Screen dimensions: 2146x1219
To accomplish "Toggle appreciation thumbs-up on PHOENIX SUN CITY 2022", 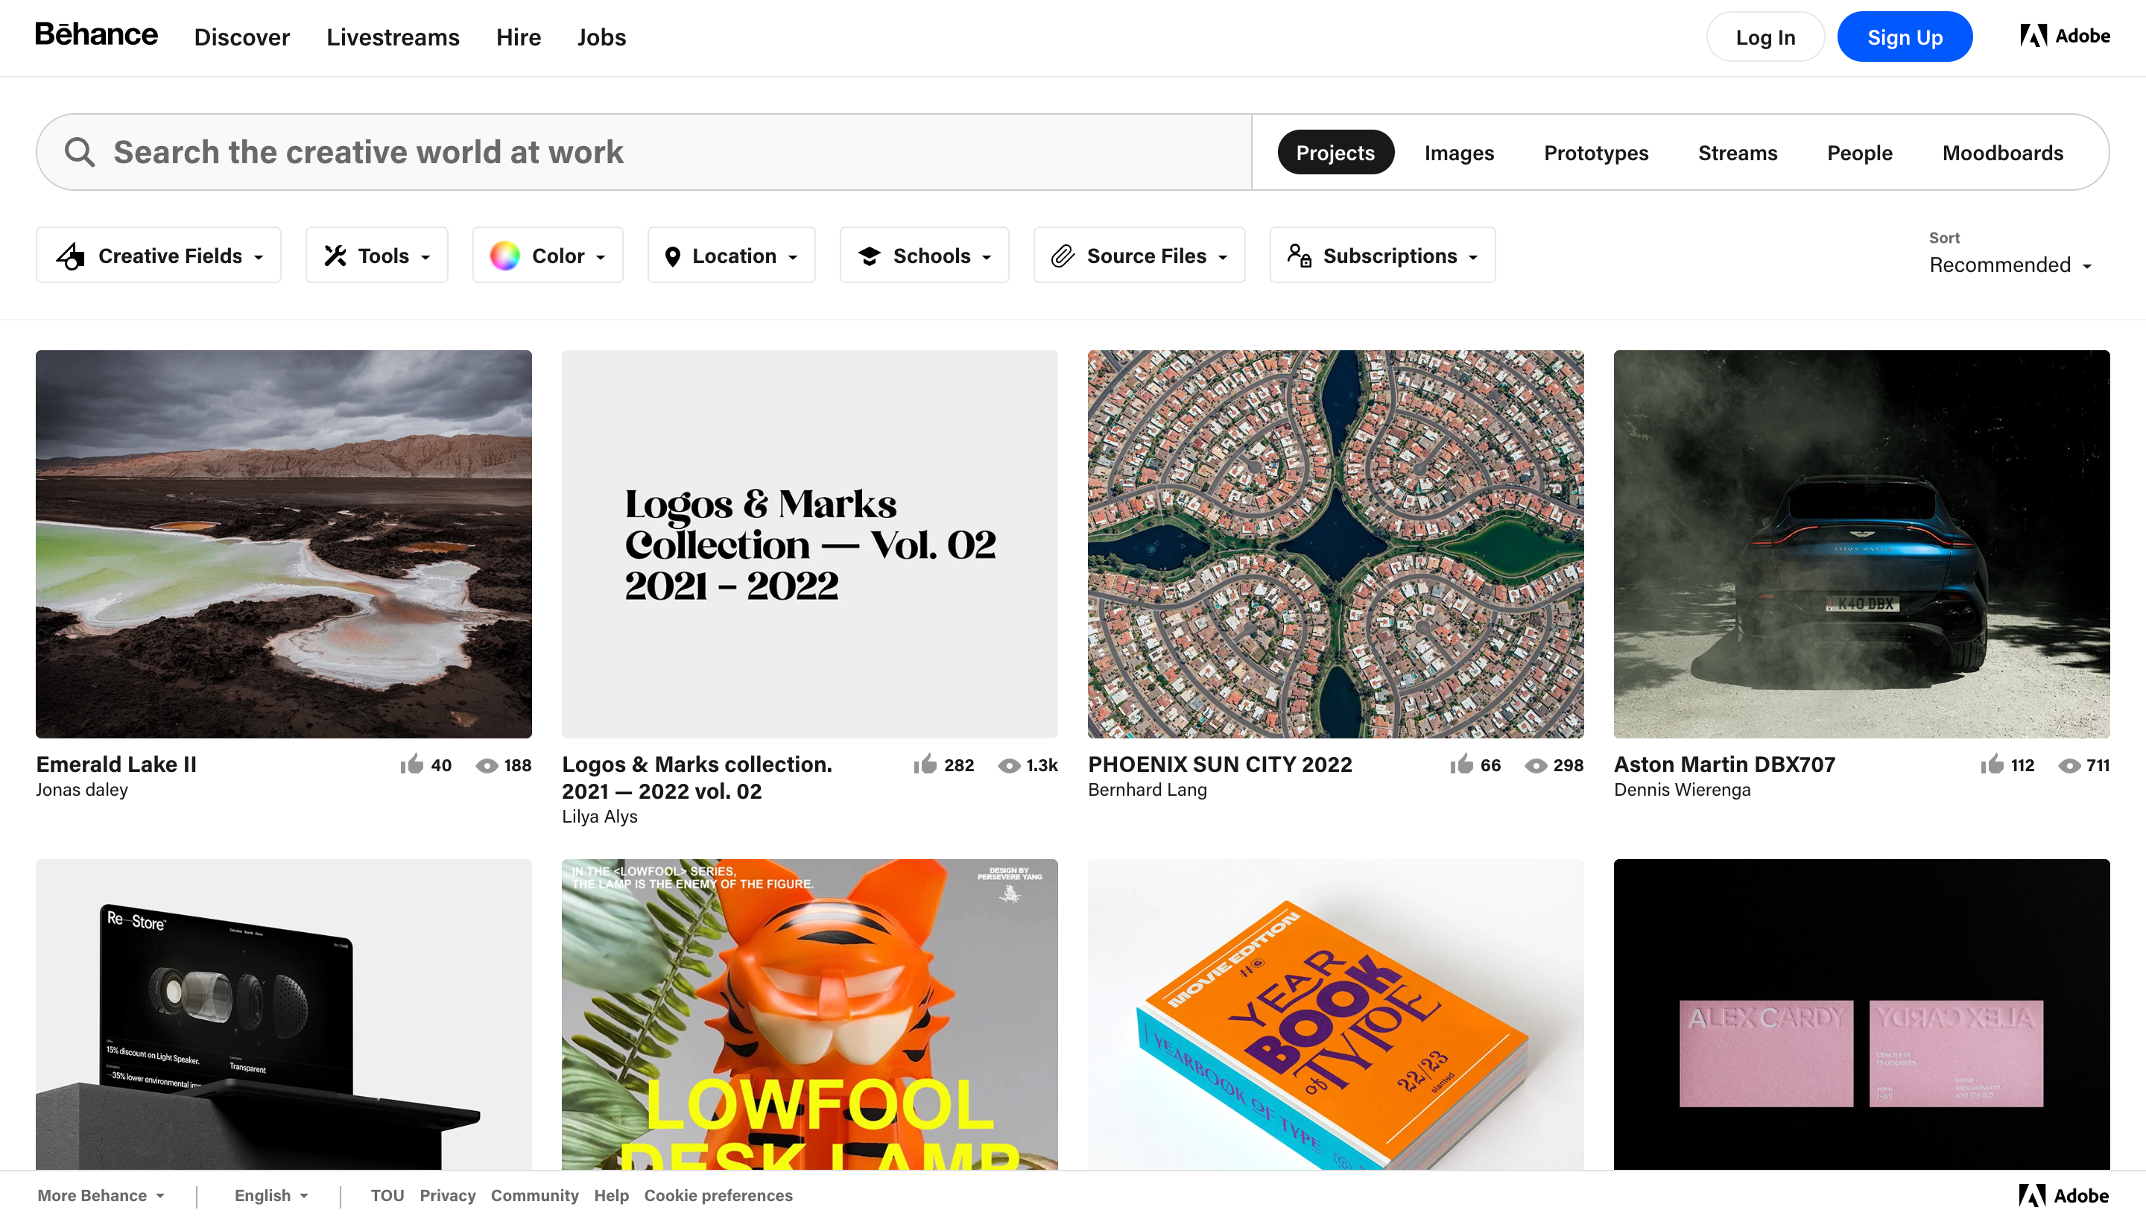I will point(1460,764).
